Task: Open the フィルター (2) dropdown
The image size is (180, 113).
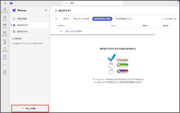Action: 170,19
